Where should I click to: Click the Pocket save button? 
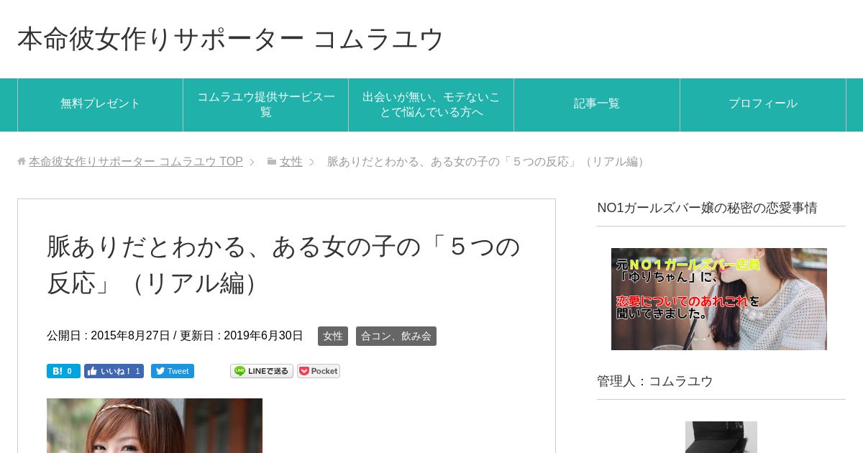[x=319, y=371]
